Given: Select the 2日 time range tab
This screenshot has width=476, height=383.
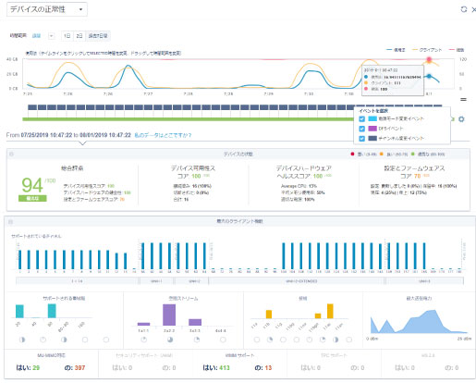Looking at the screenshot, I should tap(79, 36).
